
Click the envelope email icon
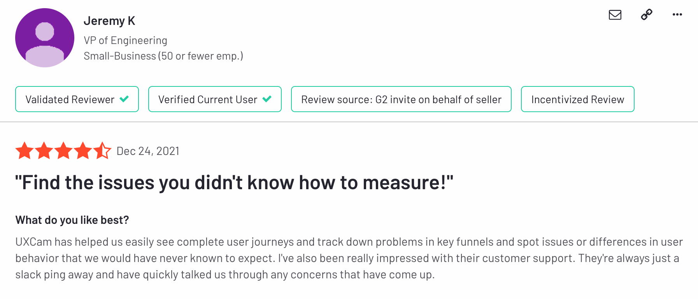(x=615, y=15)
